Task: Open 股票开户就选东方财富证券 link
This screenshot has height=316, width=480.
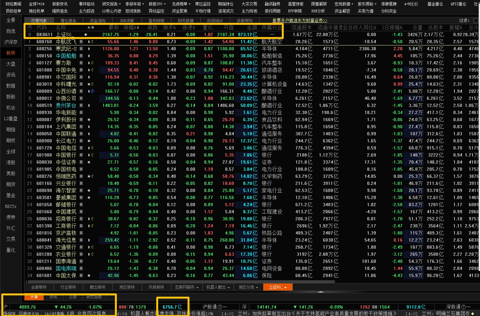Action: click(300, 21)
